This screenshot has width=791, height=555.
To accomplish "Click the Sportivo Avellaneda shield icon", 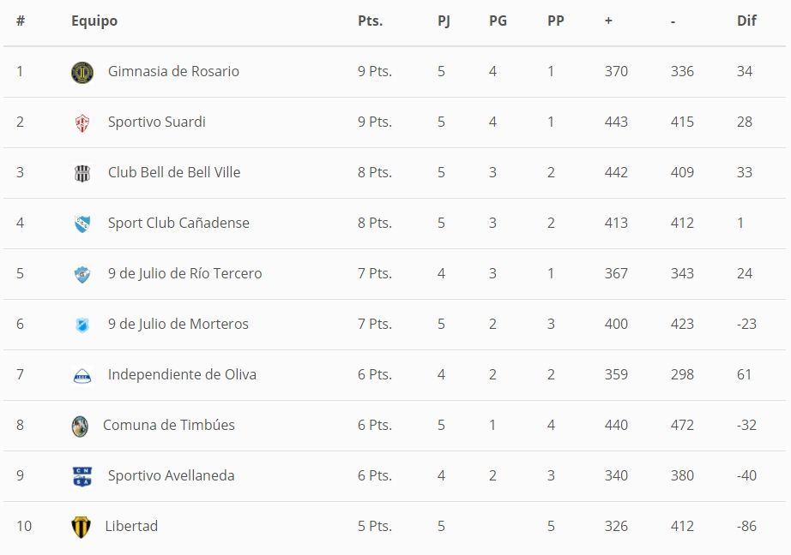I will (82, 476).
